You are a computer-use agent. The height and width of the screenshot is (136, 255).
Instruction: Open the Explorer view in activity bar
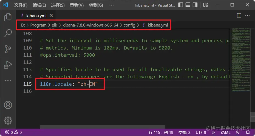(8, 17)
